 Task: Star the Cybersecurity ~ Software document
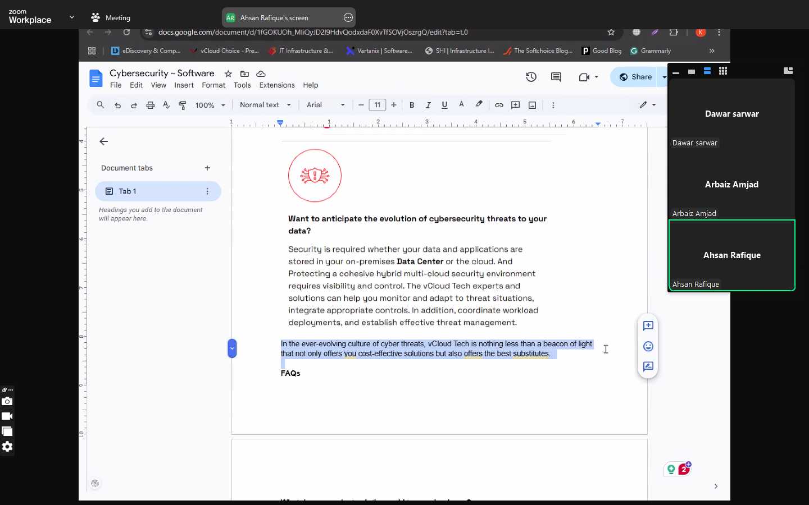tap(228, 74)
